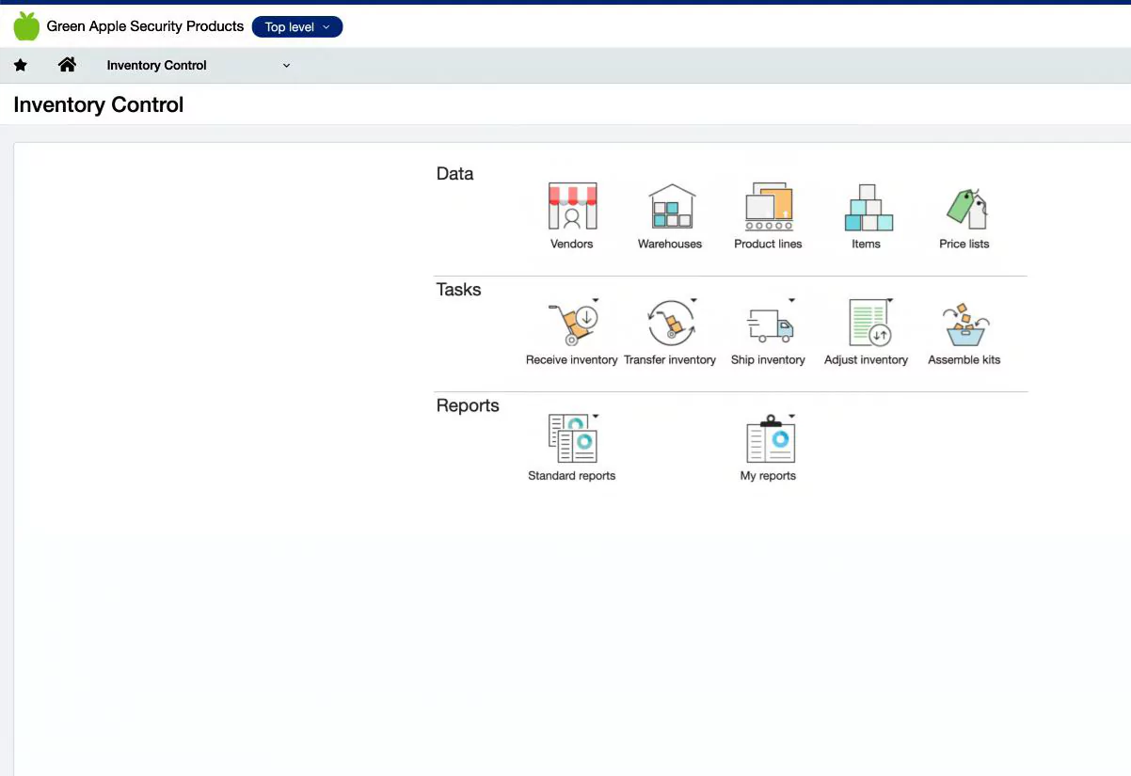Open the Assemble kits basket icon

[964, 325]
